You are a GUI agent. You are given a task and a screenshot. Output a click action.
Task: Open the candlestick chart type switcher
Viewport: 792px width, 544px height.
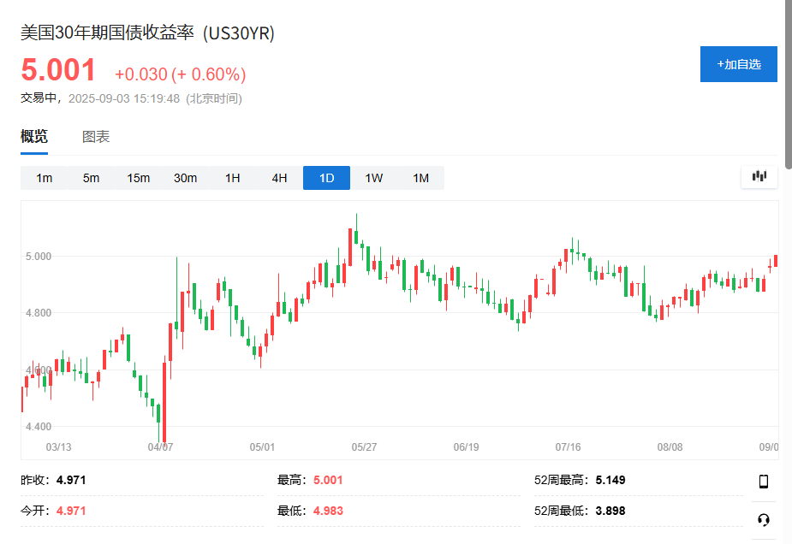759,176
